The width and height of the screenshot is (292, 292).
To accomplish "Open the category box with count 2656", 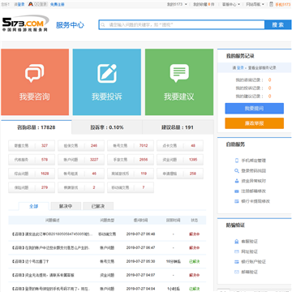I will pyautogui.click(x=131, y=160).
